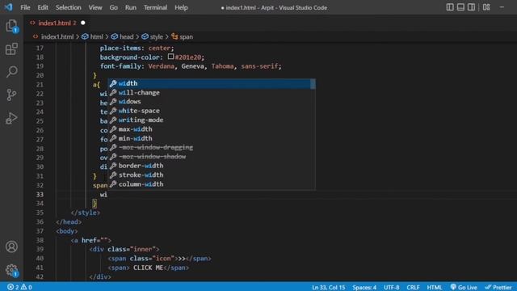This screenshot has width=517, height=291.
Task: Open the Extensions view icon
Action: pos(11,48)
